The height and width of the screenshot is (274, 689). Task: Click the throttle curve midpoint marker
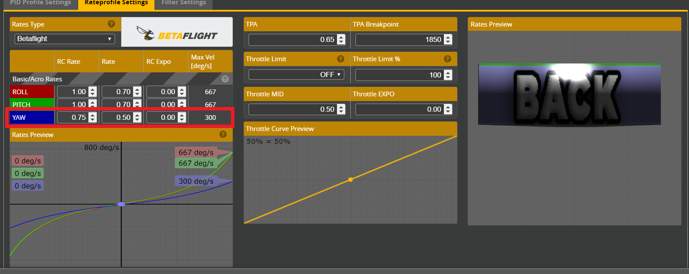[351, 179]
